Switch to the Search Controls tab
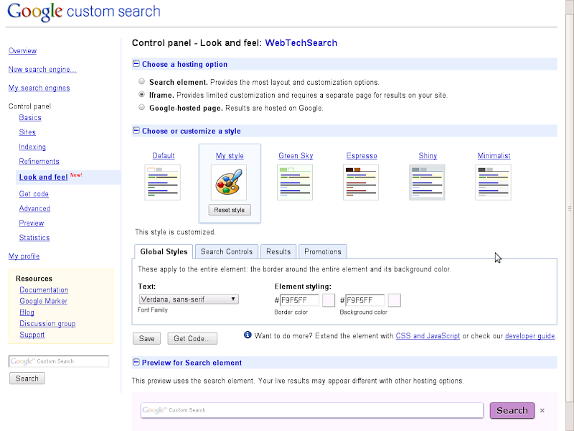Viewport: 574px width, 431px height. (227, 251)
